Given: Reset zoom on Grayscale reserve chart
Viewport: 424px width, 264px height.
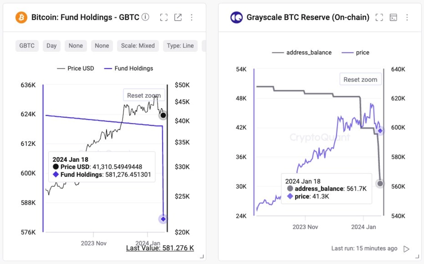Looking at the screenshot, I should [360, 79].
